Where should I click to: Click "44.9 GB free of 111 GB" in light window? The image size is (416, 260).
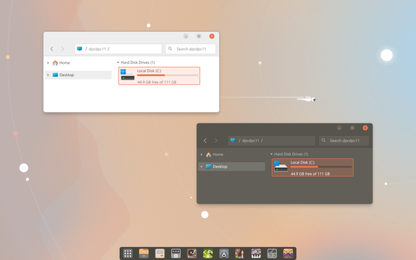[x=157, y=83]
